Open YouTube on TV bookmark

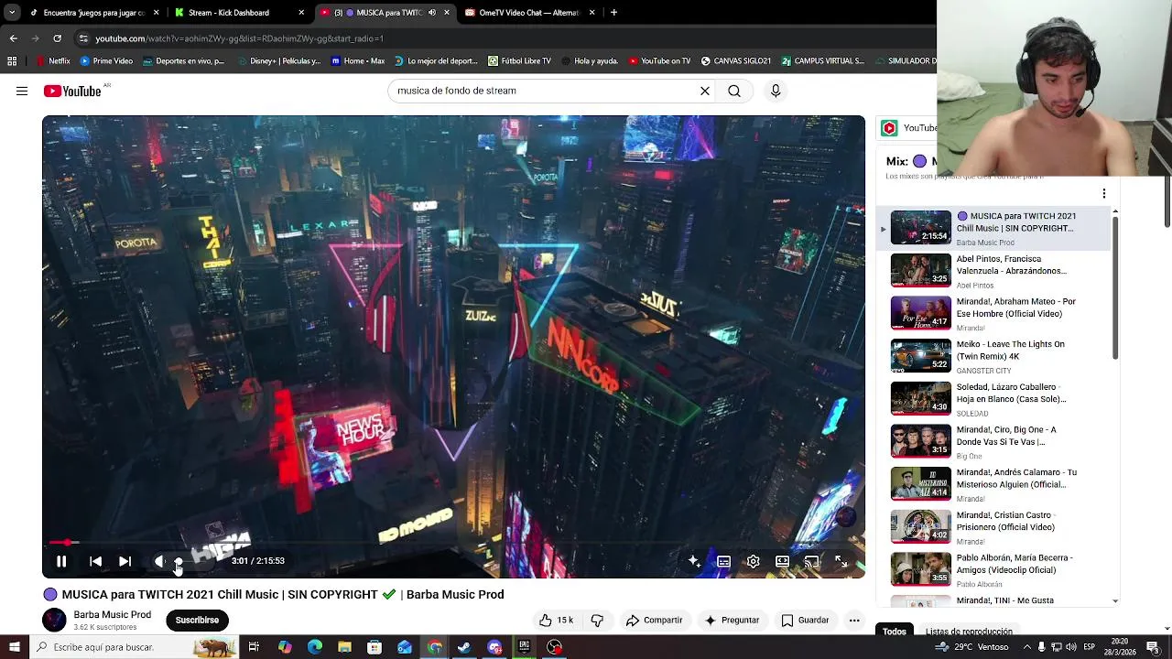pos(659,61)
